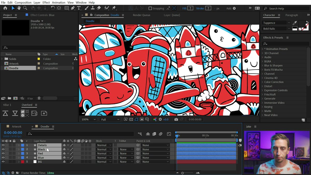Image resolution: width=311 pixels, height=175 pixels.
Task: Toggle Transparency Grid in the viewer
Action: click(x=131, y=119)
